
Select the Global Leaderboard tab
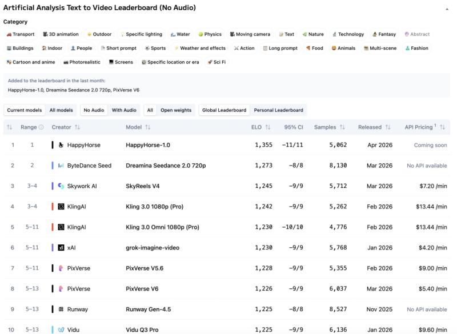[225, 110]
